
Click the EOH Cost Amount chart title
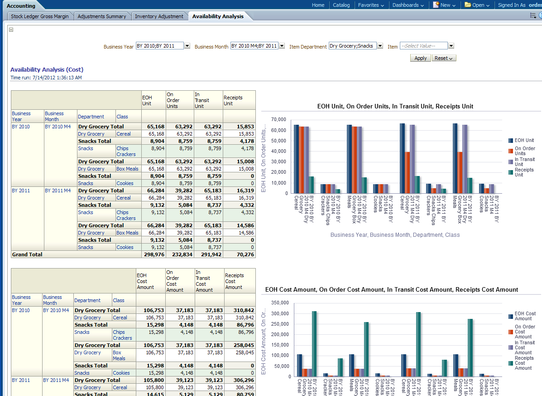click(x=392, y=290)
